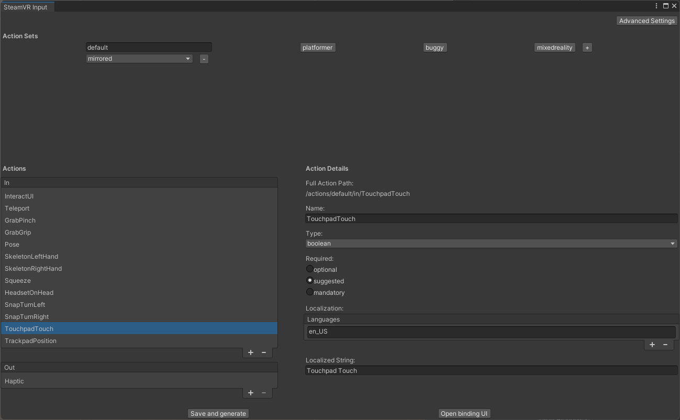Select the GrabGrip action

pos(139,233)
